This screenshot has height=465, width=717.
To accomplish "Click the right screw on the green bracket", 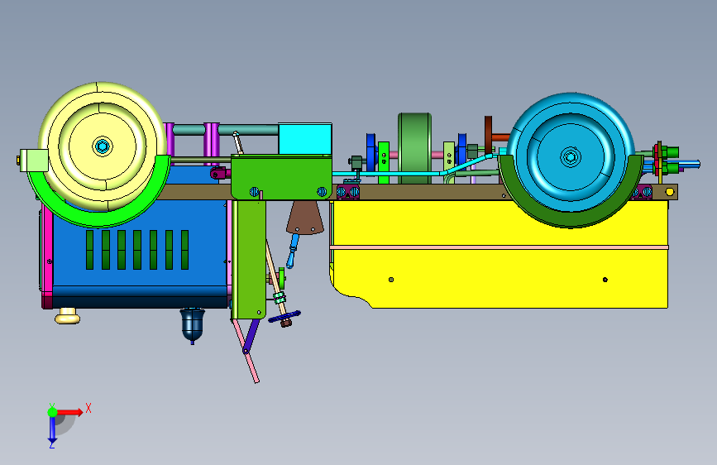I will tap(322, 192).
